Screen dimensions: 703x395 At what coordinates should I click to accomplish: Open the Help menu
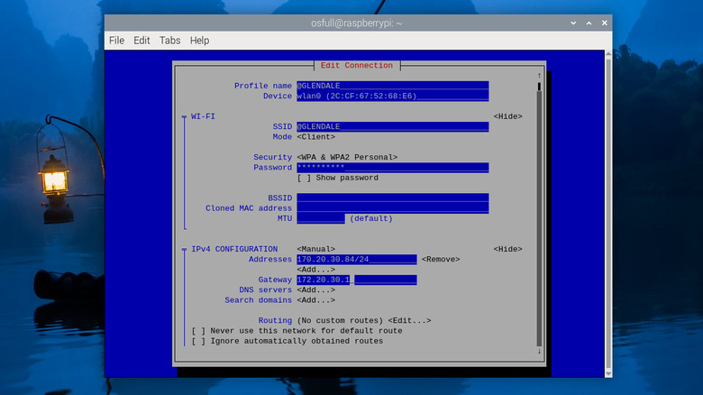pyautogui.click(x=199, y=41)
